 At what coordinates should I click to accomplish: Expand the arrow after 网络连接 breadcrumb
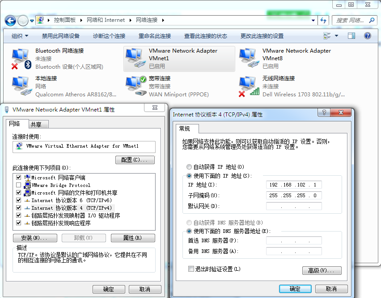click(x=163, y=21)
